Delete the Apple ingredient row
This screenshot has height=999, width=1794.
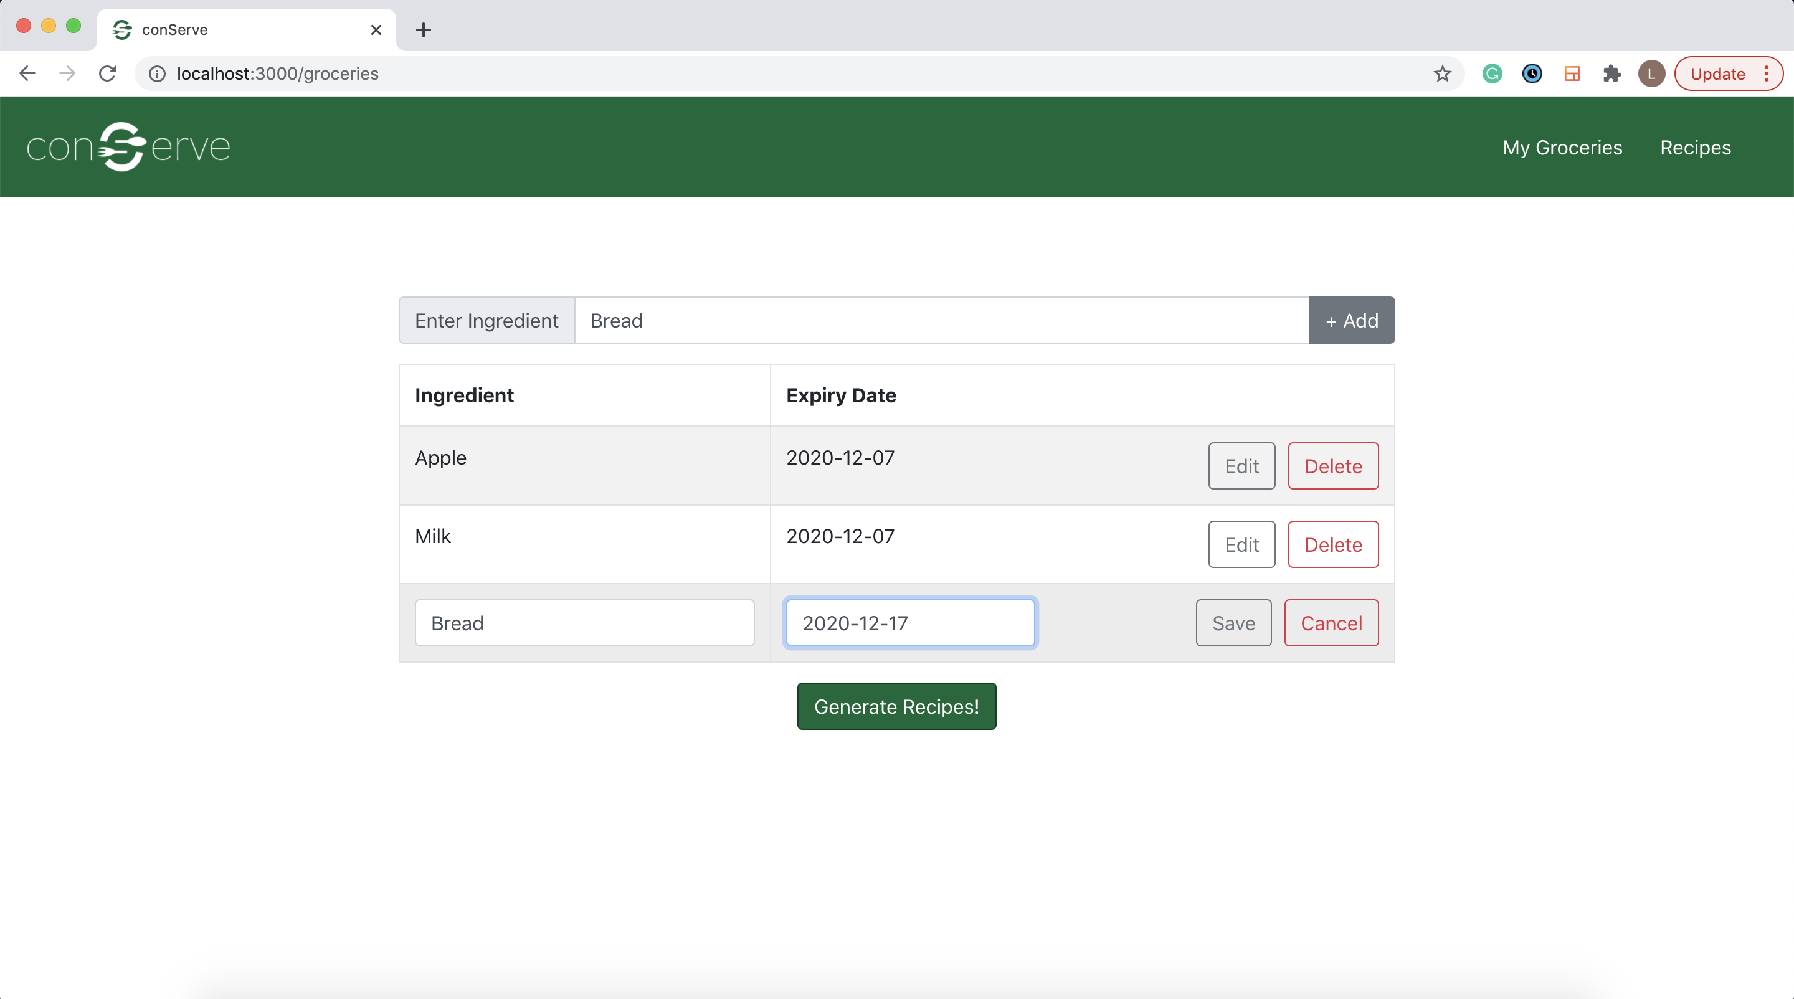click(1332, 466)
